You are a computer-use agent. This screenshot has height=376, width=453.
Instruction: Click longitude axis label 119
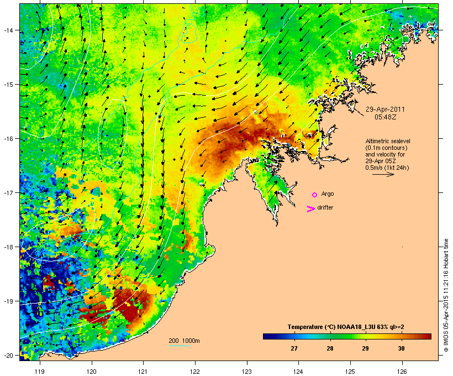[40, 372]
